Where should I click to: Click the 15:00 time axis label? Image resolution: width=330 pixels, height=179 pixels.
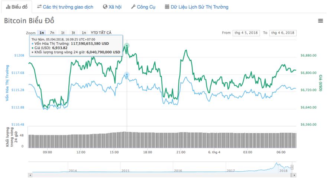(x=114, y=152)
